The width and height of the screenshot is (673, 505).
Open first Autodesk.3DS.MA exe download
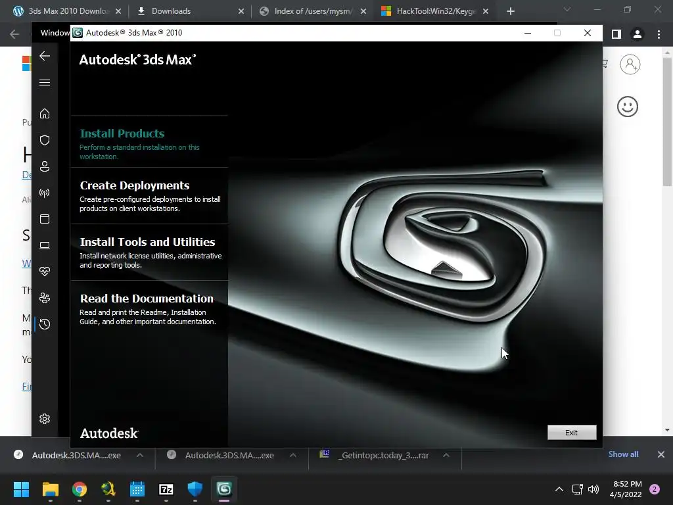76,455
